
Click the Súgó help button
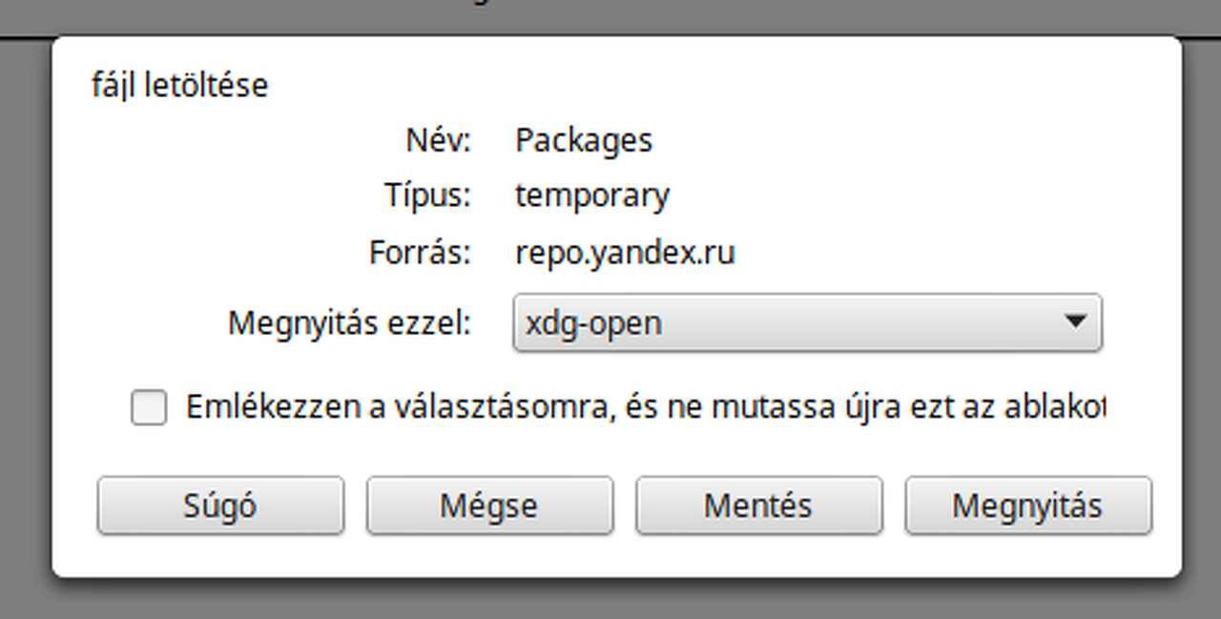(x=220, y=506)
